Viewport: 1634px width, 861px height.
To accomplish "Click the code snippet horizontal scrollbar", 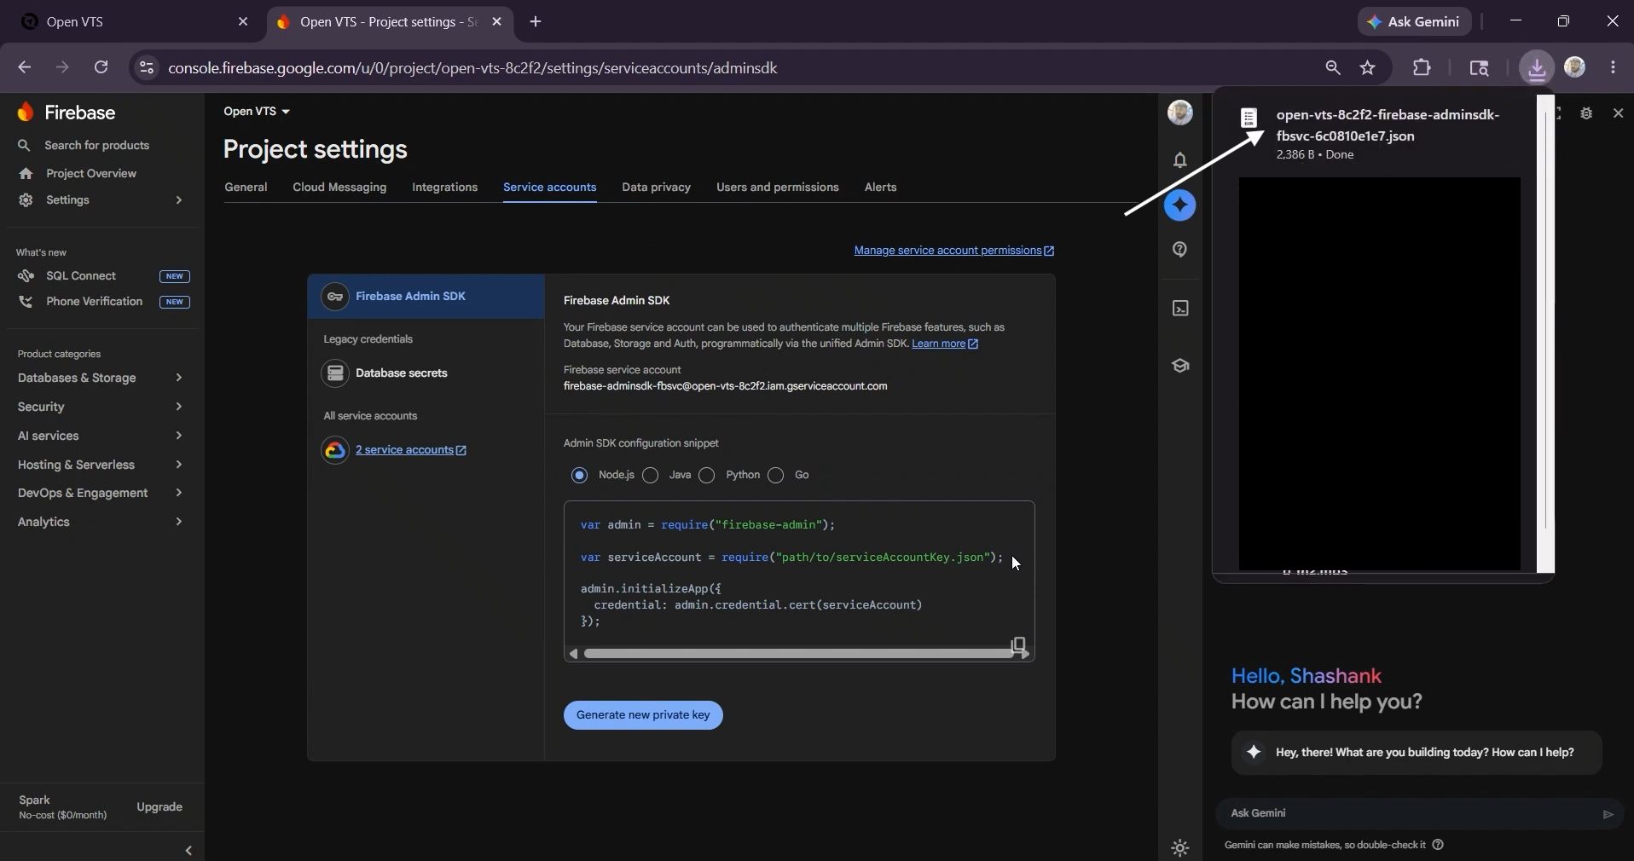I will point(798,655).
